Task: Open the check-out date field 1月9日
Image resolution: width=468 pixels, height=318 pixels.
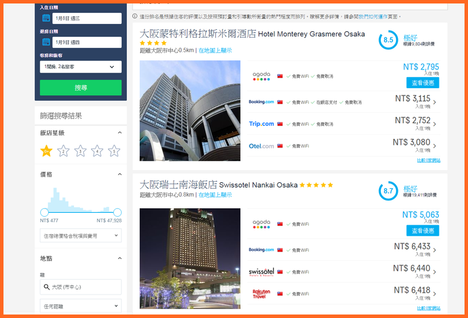Action: [87, 42]
